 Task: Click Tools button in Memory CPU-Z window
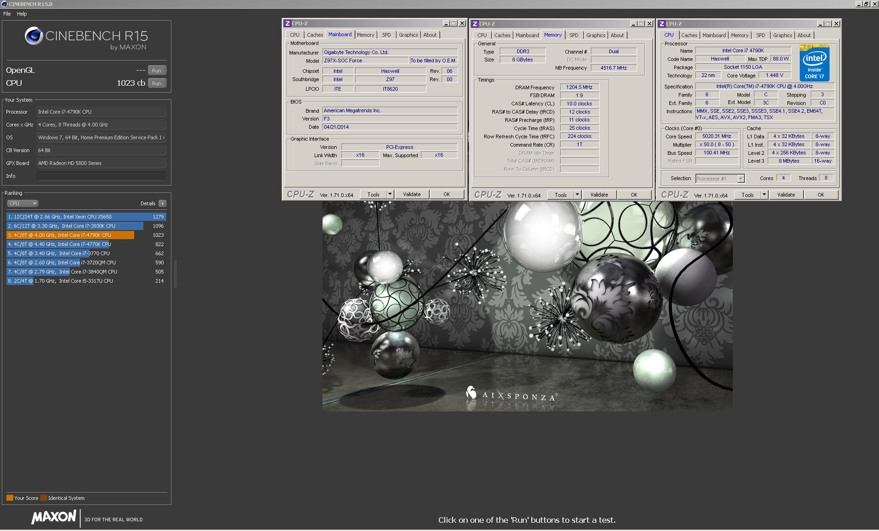[x=561, y=195]
